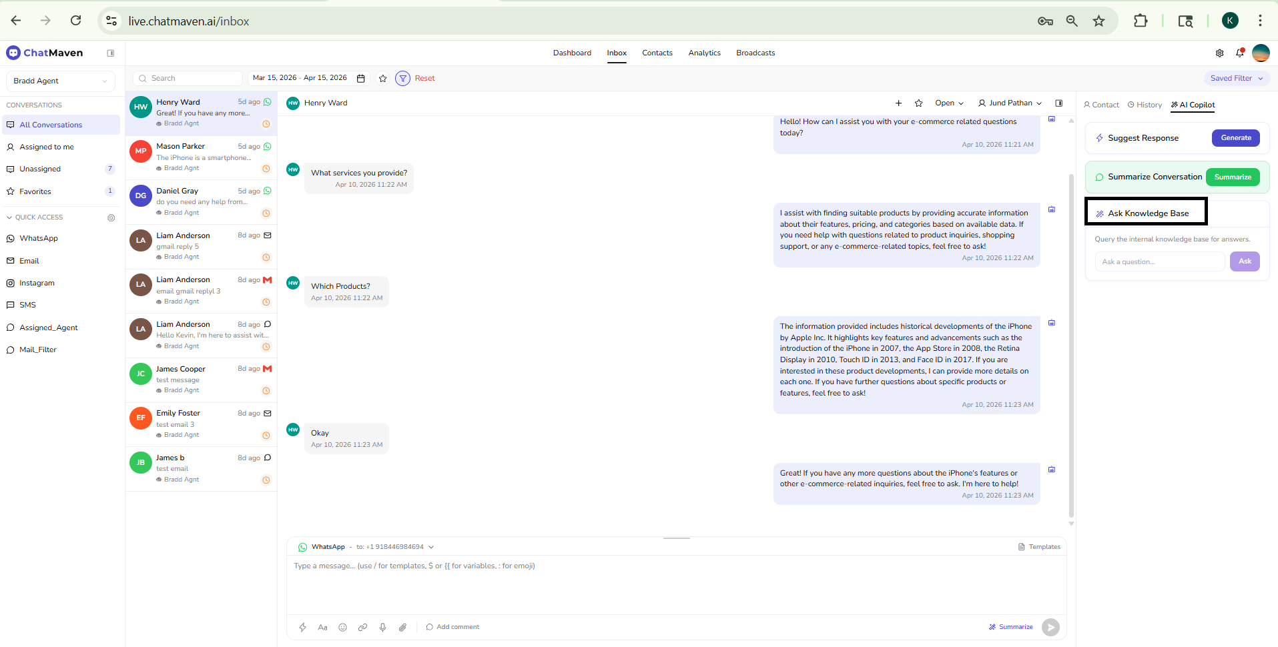Expand the Open status dropdown
Screen dimensions: 1278x647
point(949,103)
